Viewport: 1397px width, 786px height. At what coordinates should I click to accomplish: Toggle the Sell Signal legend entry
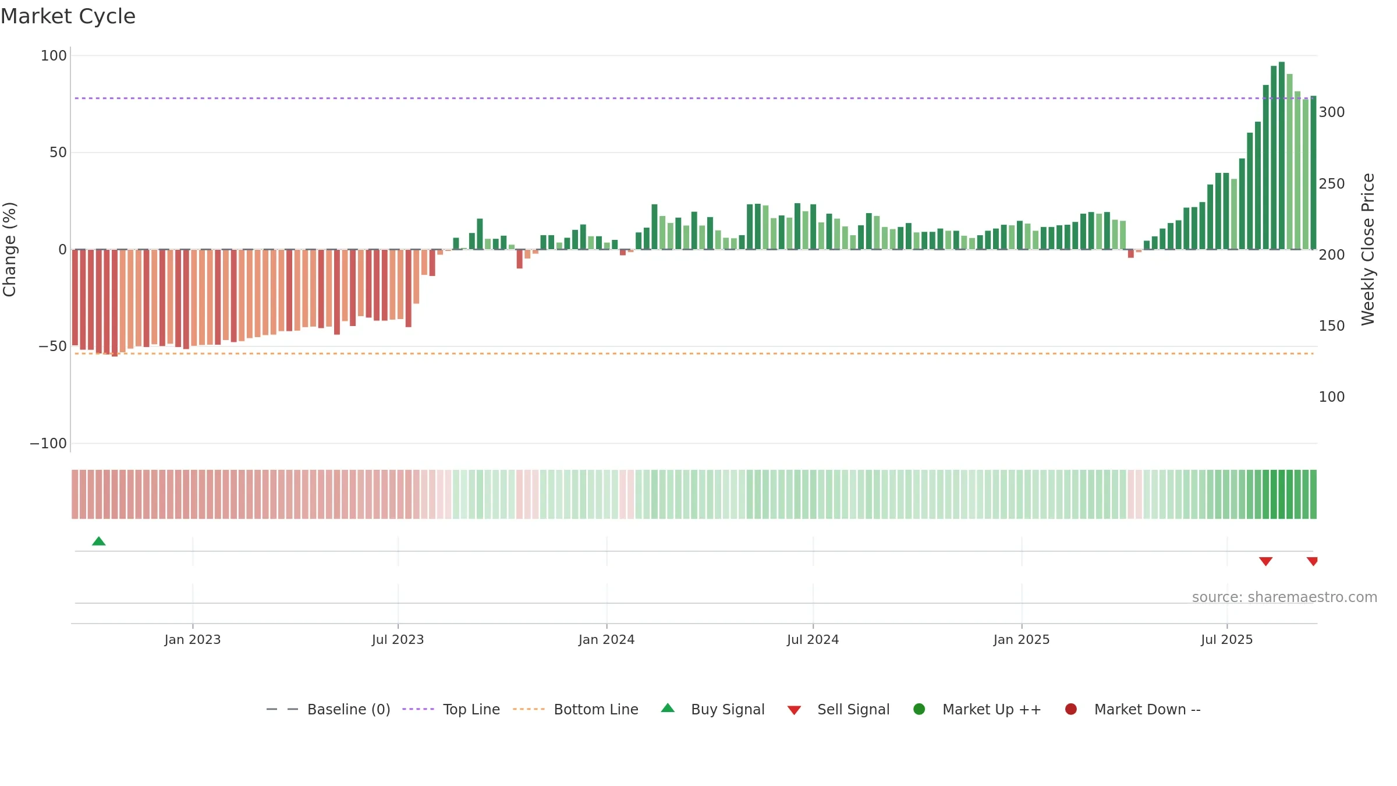[x=838, y=709]
